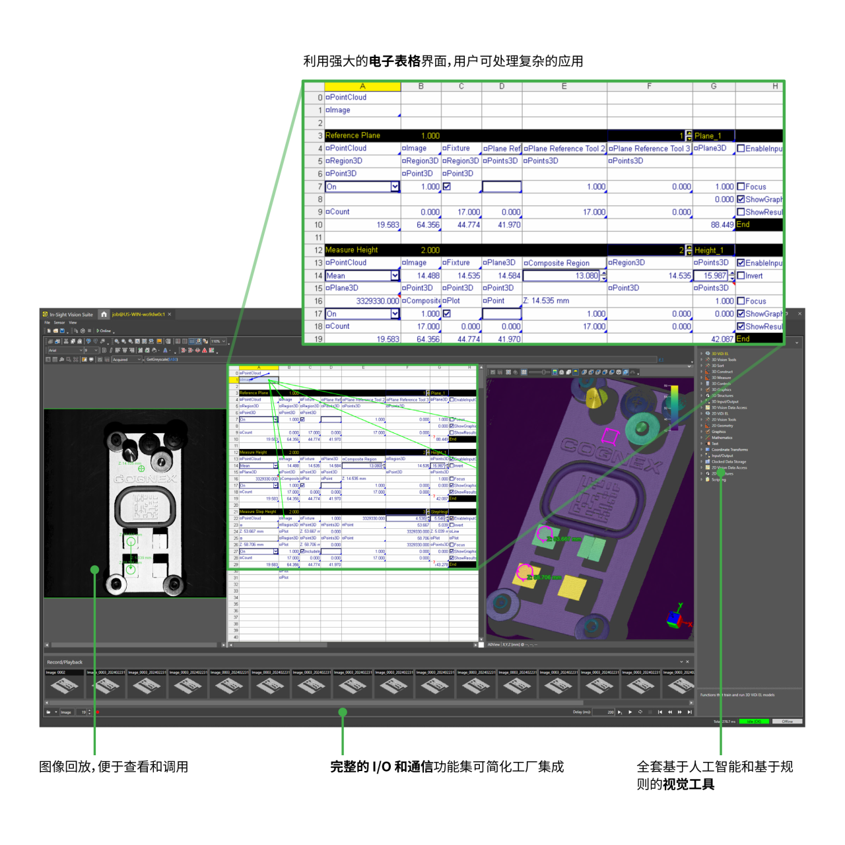
Task: Click the Home icon beside In-Sight Vision Suite
Action: 104,314
